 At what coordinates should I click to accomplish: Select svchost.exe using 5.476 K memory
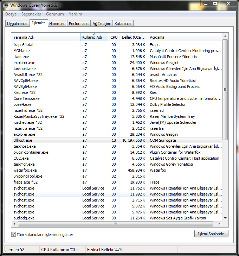coord(117,212)
